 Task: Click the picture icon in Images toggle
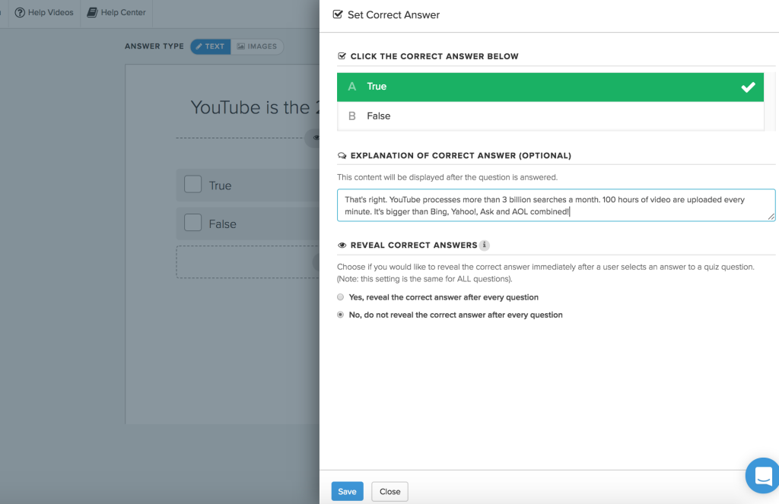(x=241, y=46)
